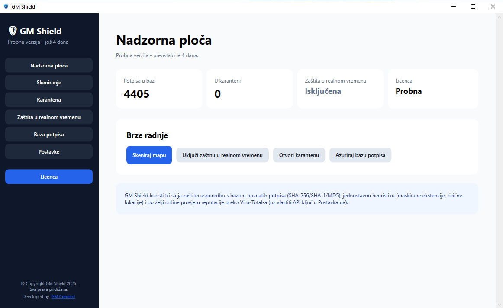Open quarantine via Otvori karantenu button
The height and width of the screenshot is (308, 503).
click(x=299, y=155)
